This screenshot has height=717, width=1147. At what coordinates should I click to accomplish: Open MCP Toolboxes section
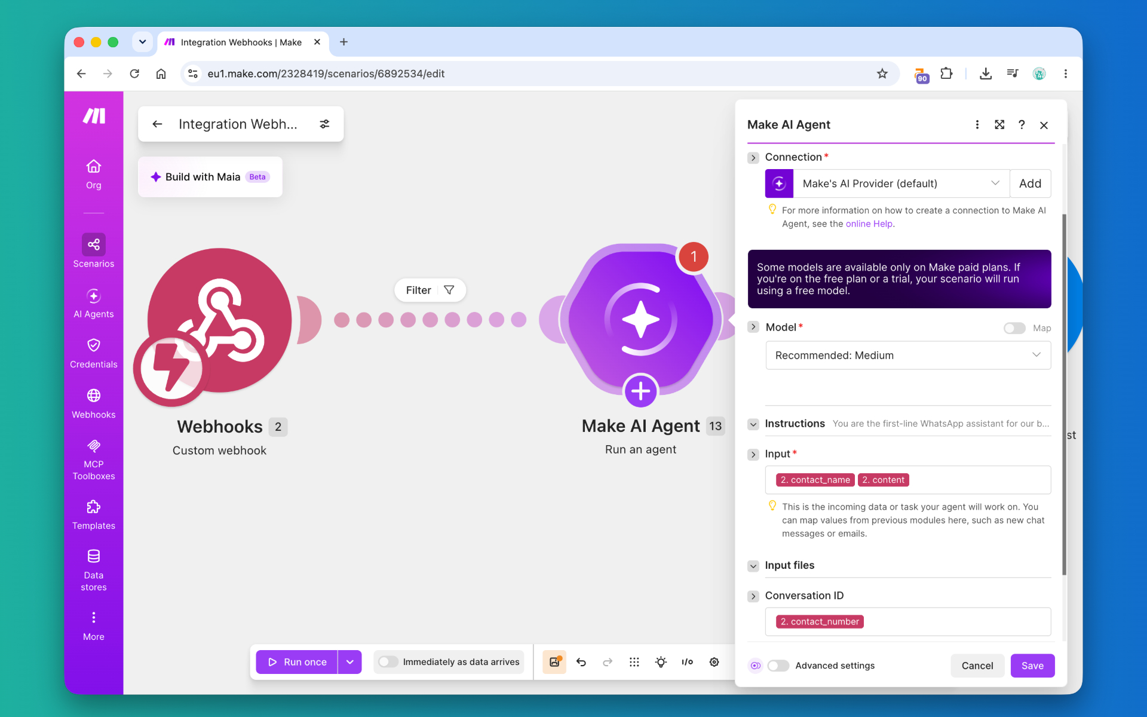tap(94, 460)
